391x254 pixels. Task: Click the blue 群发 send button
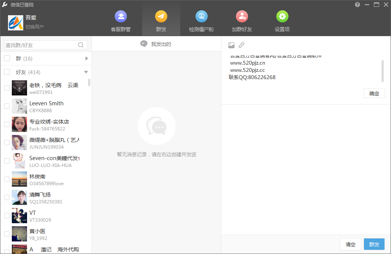point(374,244)
